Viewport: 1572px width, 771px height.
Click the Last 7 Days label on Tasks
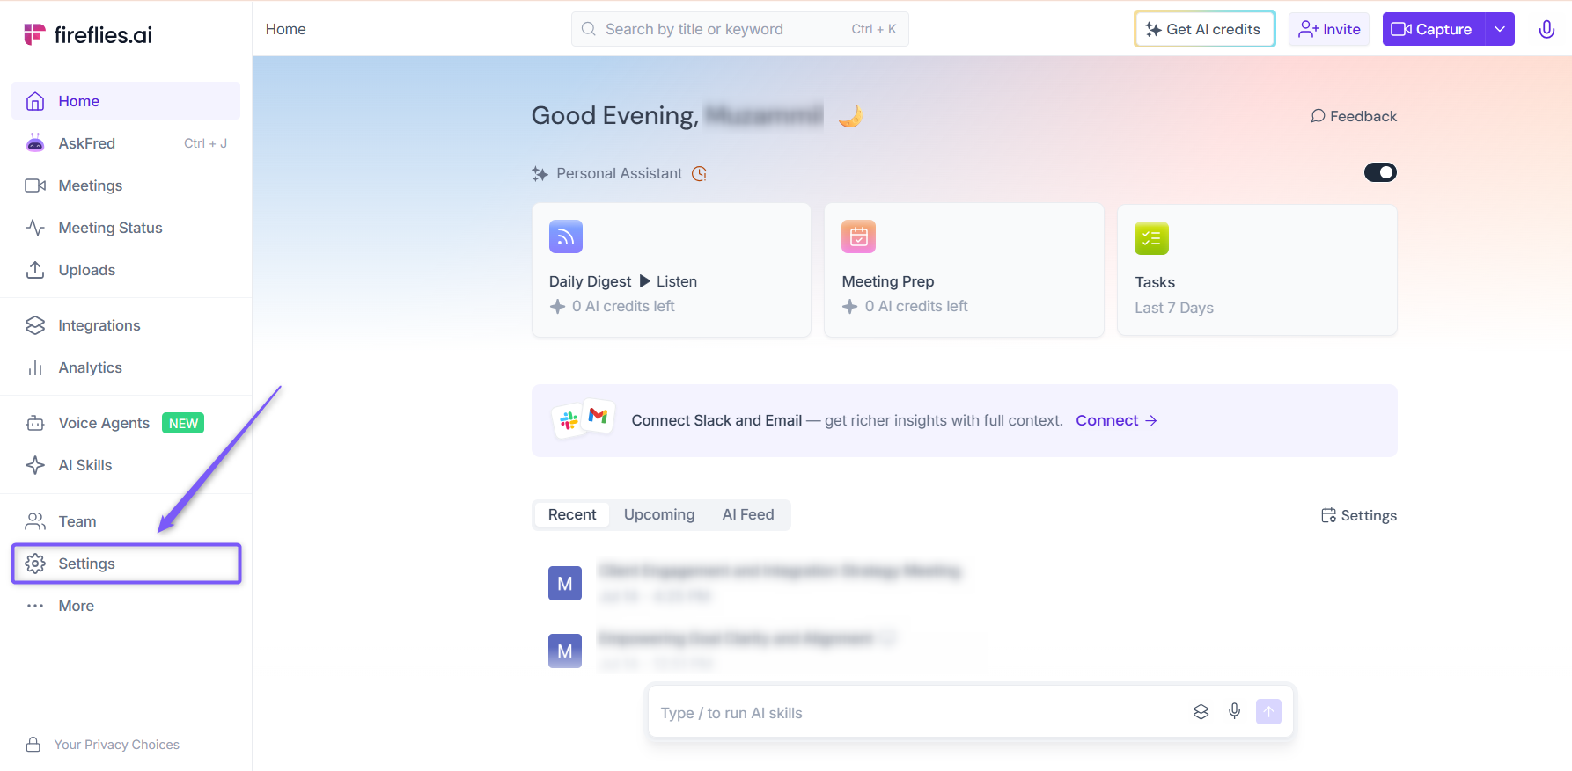click(x=1174, y=308)
